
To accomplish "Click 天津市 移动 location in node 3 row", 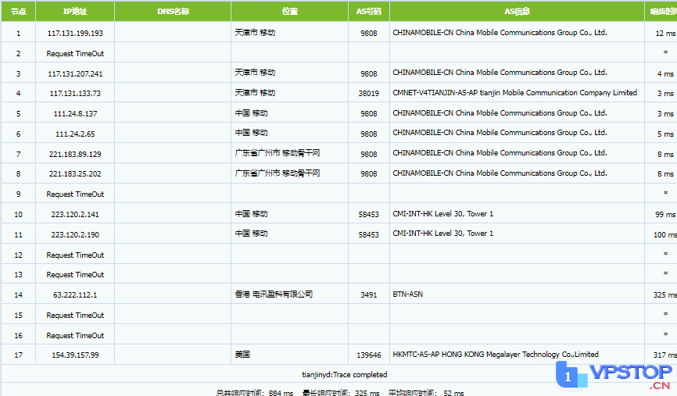I will pyautogui.click(x=255, y=73).
